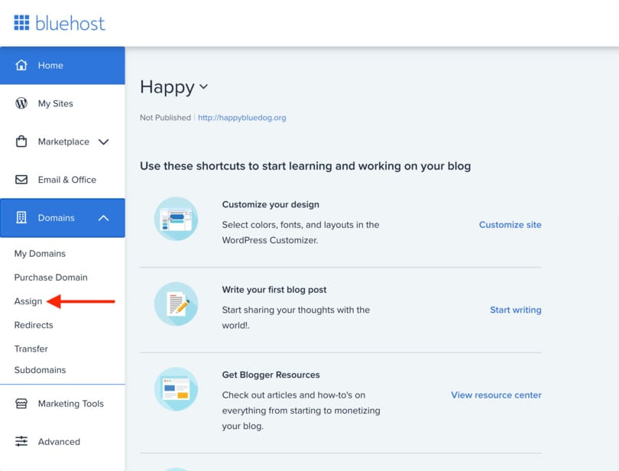
Task: Open Redirects under Domains
Action: 34,325
